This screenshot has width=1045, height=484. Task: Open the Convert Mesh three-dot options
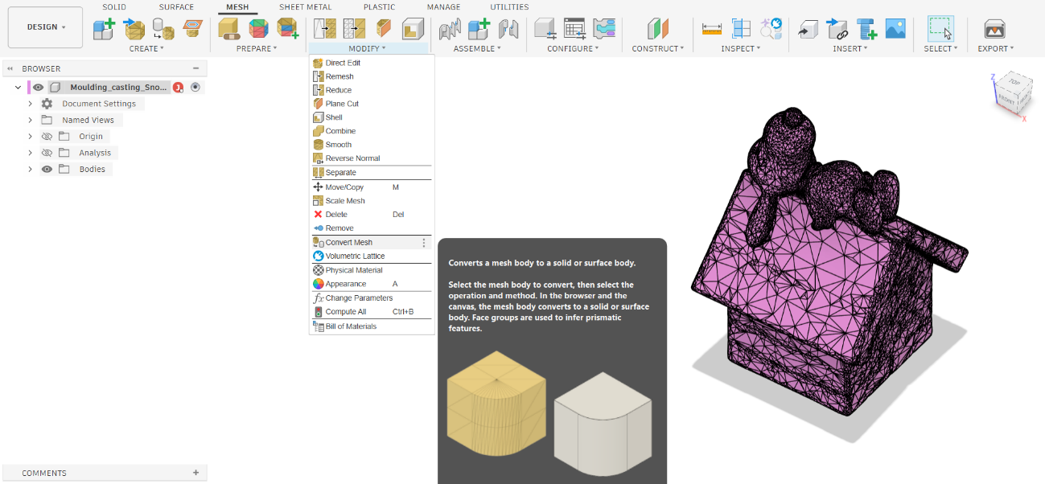point(424,242)
